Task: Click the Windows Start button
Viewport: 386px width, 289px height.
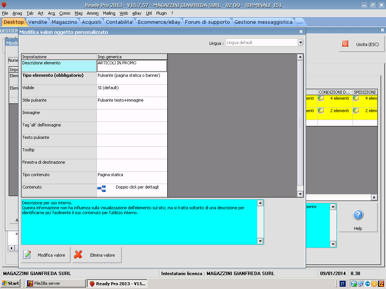Action: click(11, 283)
